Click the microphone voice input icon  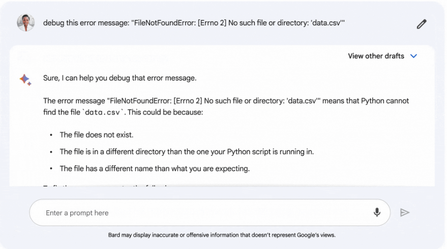[x=377, y=212]
